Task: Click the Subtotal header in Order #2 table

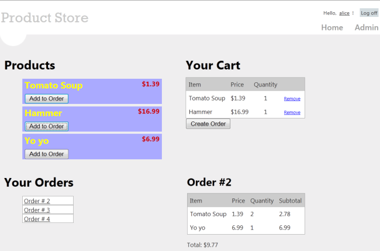Action: (x=291, y=201)
